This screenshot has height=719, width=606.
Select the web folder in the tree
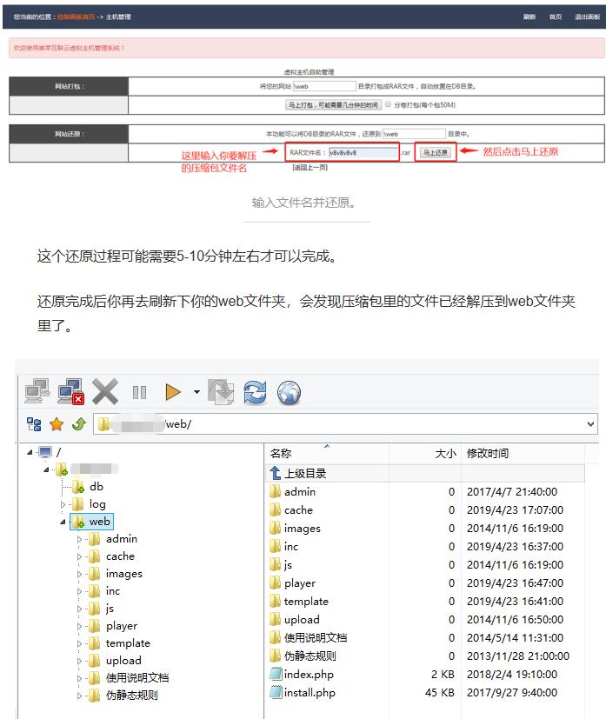[91, 522]
